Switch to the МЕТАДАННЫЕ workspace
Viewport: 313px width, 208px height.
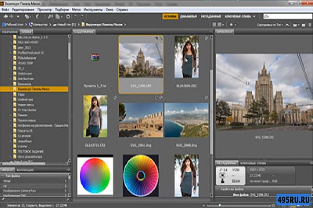(x=211, y=17)
